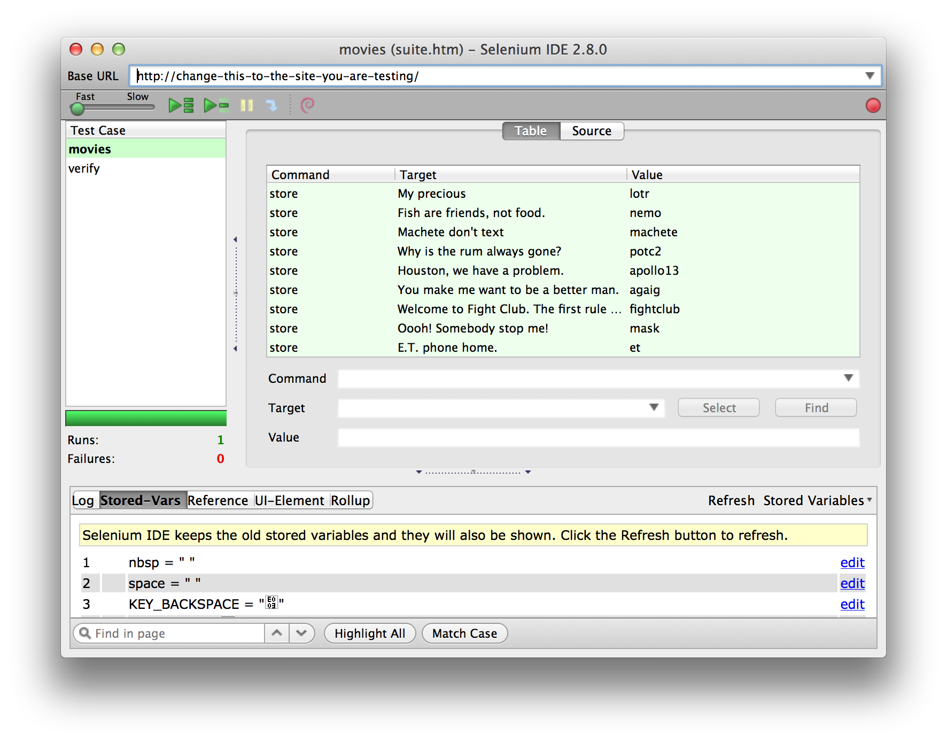Switch to Source view tab
Image resolution: width=947 pixels, height=742 pixels.
(592, 131)
